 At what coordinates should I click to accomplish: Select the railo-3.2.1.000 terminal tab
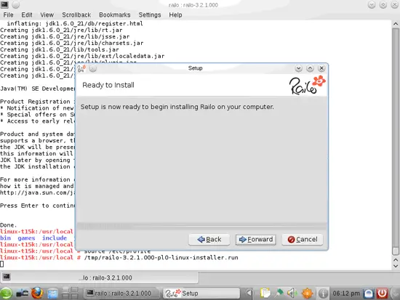[99, 277]
